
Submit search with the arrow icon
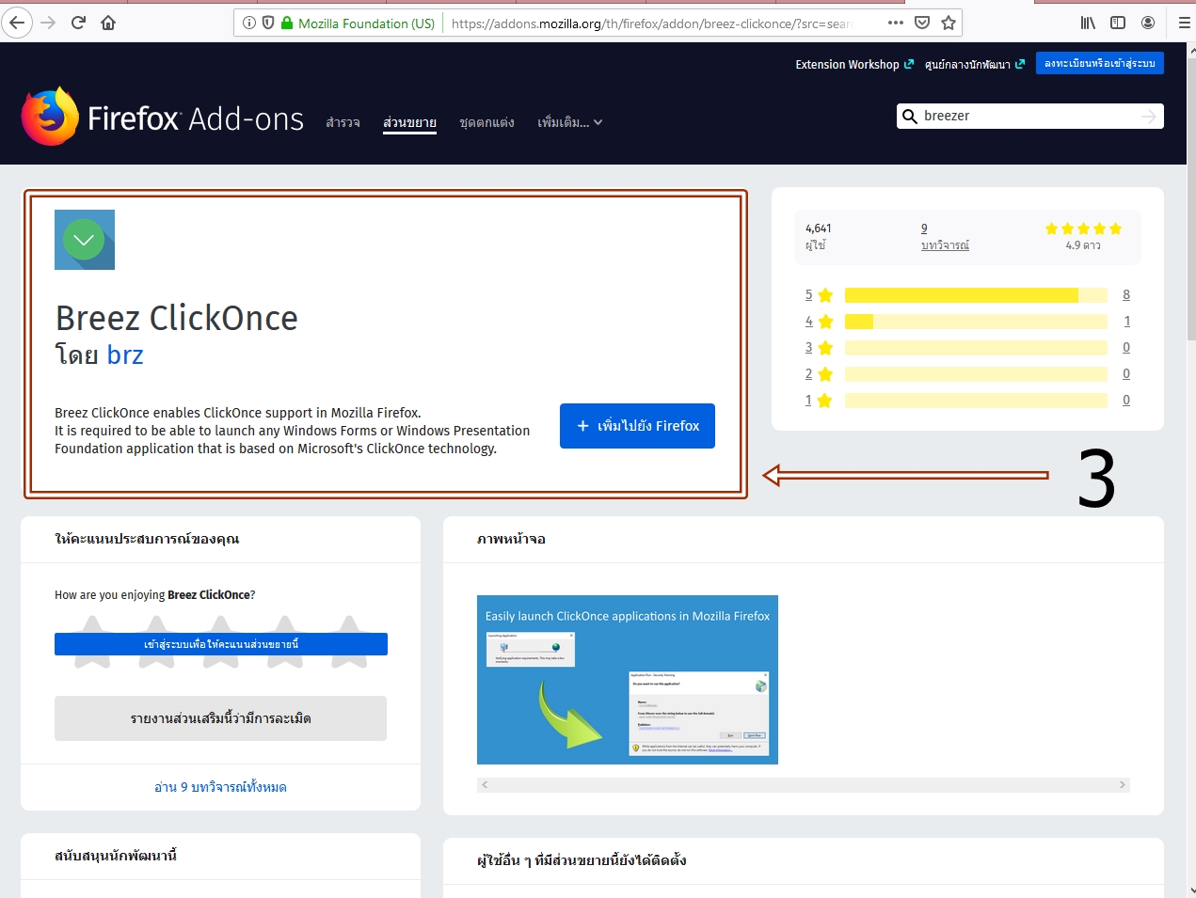[x=1149, y=116]
